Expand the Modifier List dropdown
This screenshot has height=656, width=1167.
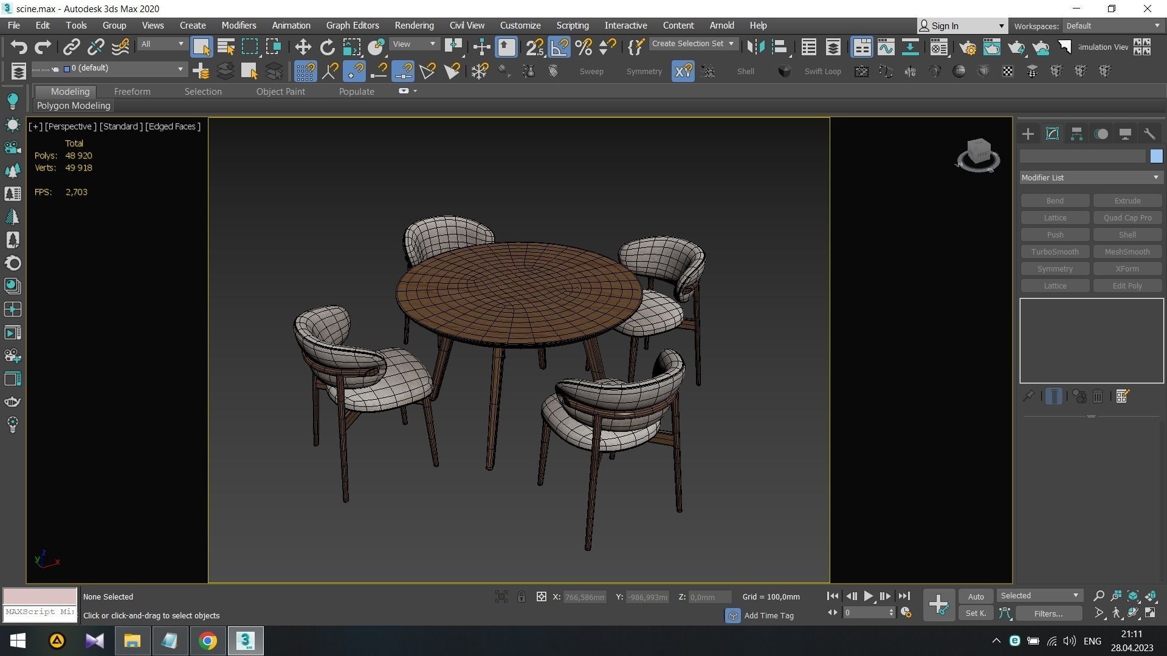click(x=1090, y=178)
